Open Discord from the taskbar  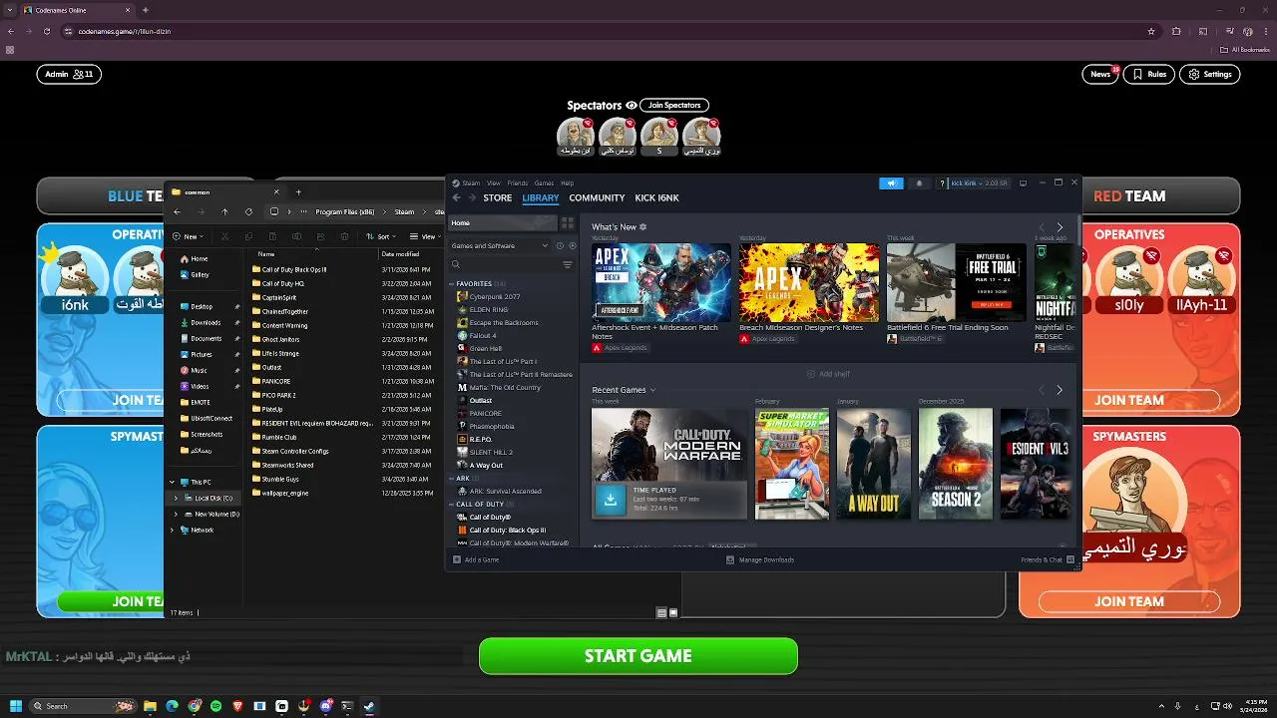pyautogui.click(x=325, y=706)
